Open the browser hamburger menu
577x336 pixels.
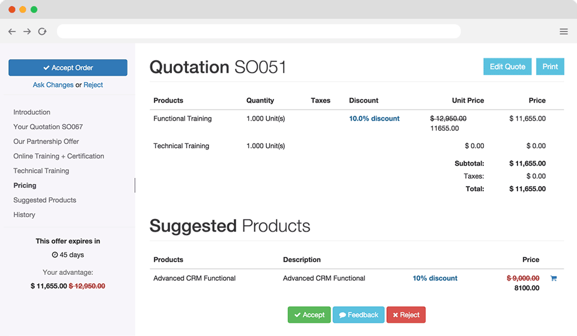click(x=563, y=32)
